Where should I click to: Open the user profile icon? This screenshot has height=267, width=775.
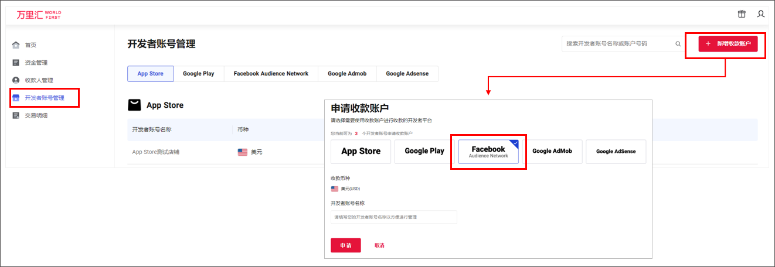tap(761, 14)
